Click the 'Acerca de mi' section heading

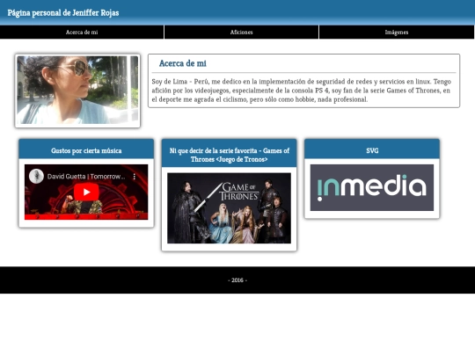(183, 63)
